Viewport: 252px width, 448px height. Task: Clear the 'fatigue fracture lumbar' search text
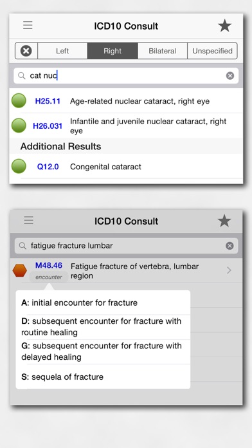(x=230, y=246)
